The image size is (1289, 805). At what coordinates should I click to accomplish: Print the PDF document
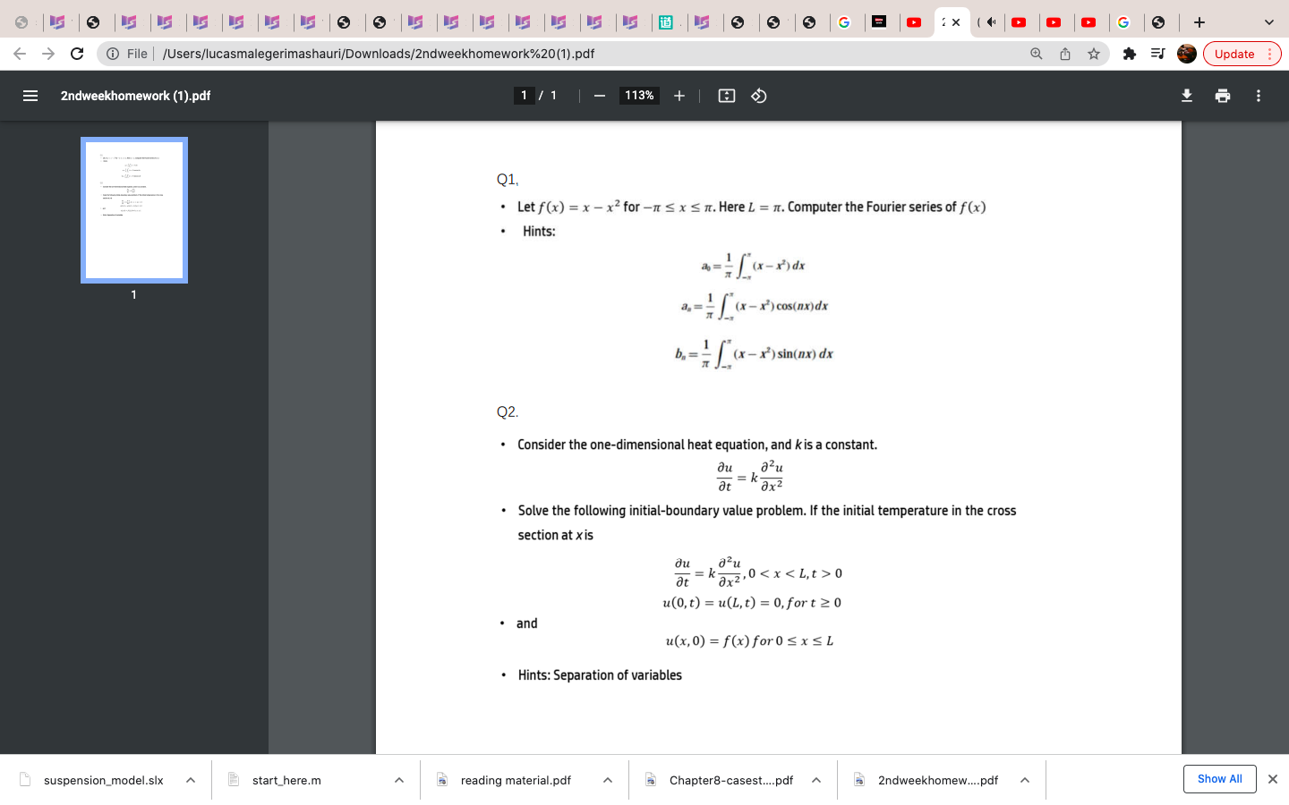1223,96
